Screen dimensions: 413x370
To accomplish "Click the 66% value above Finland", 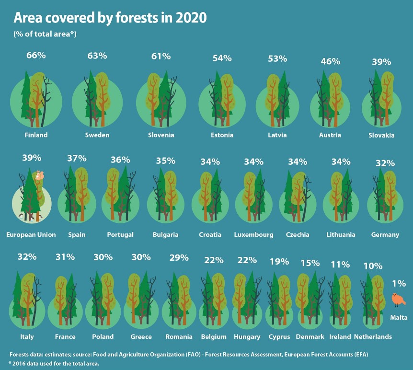I will click(36, 56).
